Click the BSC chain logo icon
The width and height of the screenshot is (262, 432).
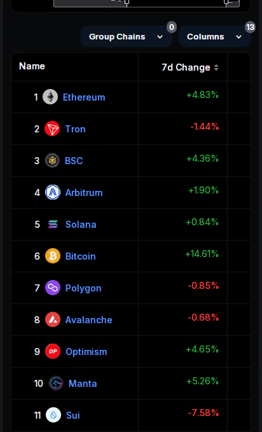coord(52,160)
